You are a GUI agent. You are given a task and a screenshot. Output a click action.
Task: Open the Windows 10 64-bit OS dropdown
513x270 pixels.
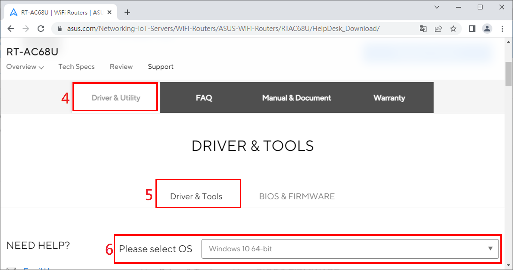tap(350, 249)
